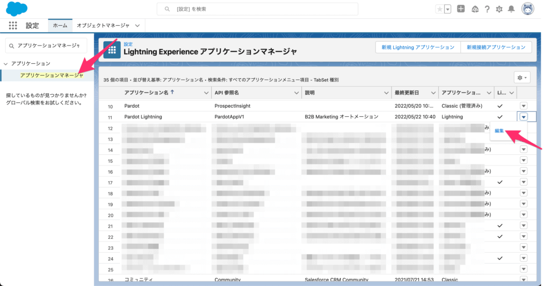
Task: Click the 新規接続アプリケーション button
Action: click(496, 47)
